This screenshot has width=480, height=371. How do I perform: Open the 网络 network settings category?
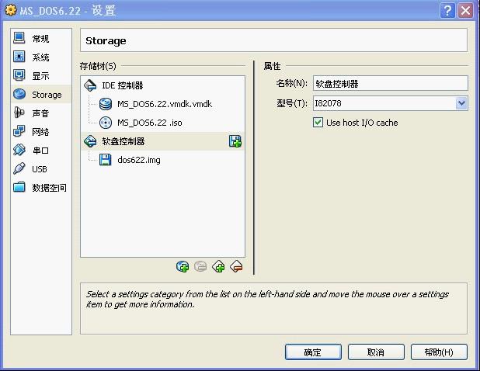[x=41, y=132]
